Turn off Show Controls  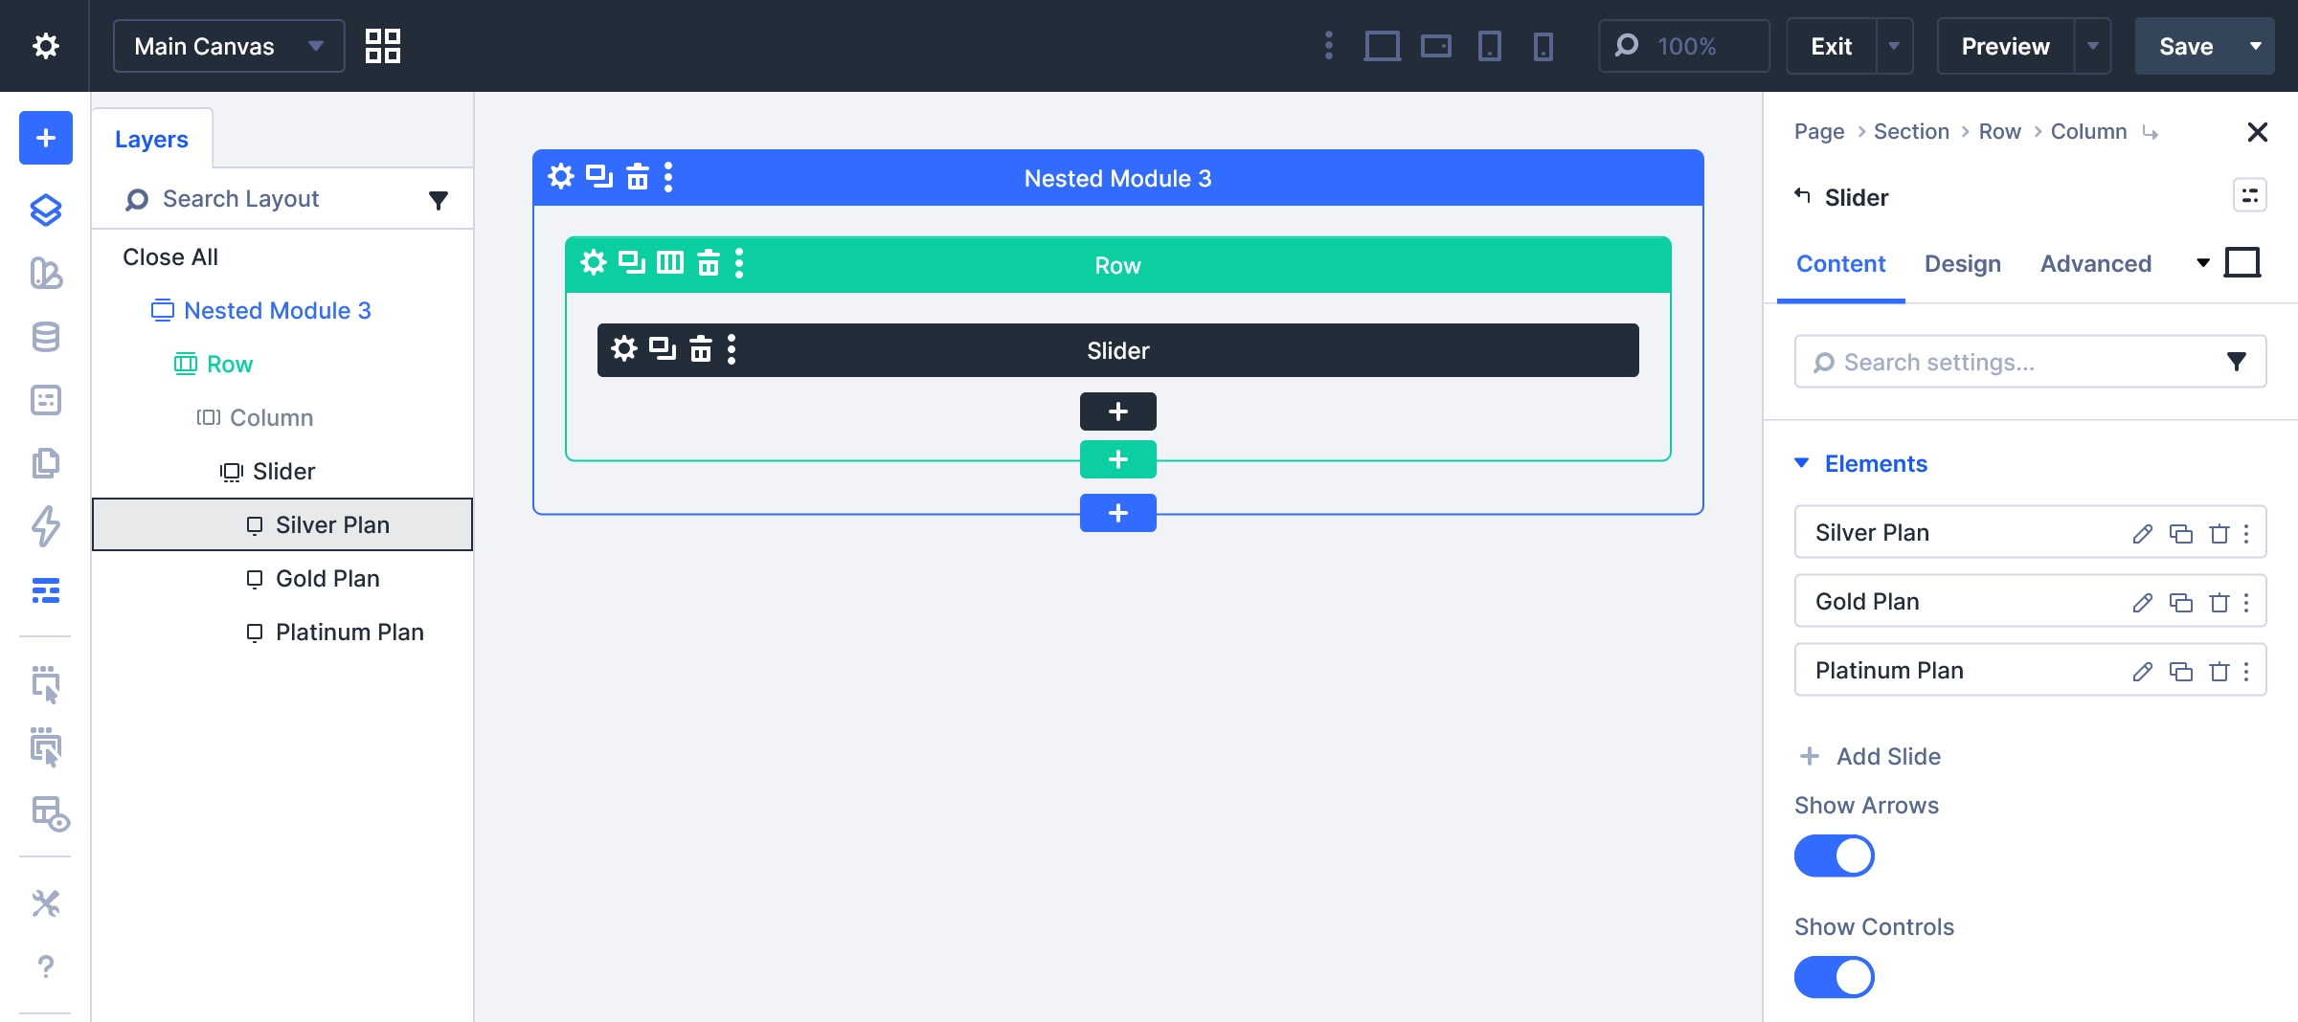point(1834,977)
